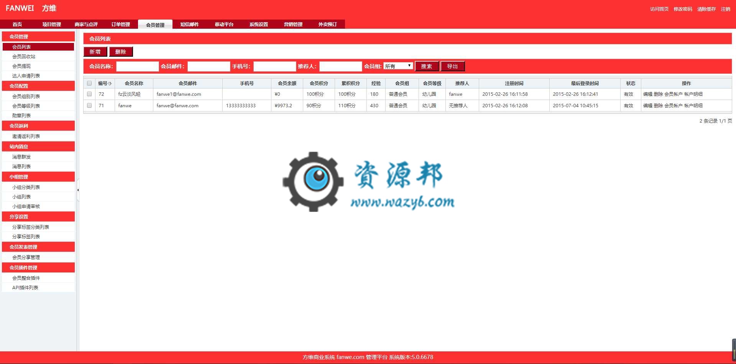Click 删除 in the fanwe@fanwe.com row
This screenshot has width=736, height=364.
coord(658,105)
